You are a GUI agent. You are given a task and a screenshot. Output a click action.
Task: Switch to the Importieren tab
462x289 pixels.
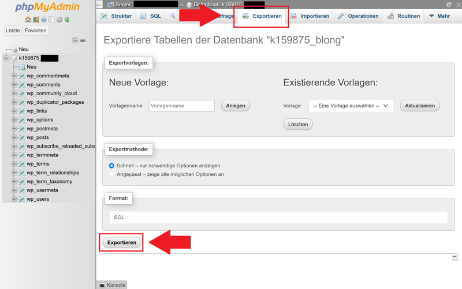click(310, 16)
